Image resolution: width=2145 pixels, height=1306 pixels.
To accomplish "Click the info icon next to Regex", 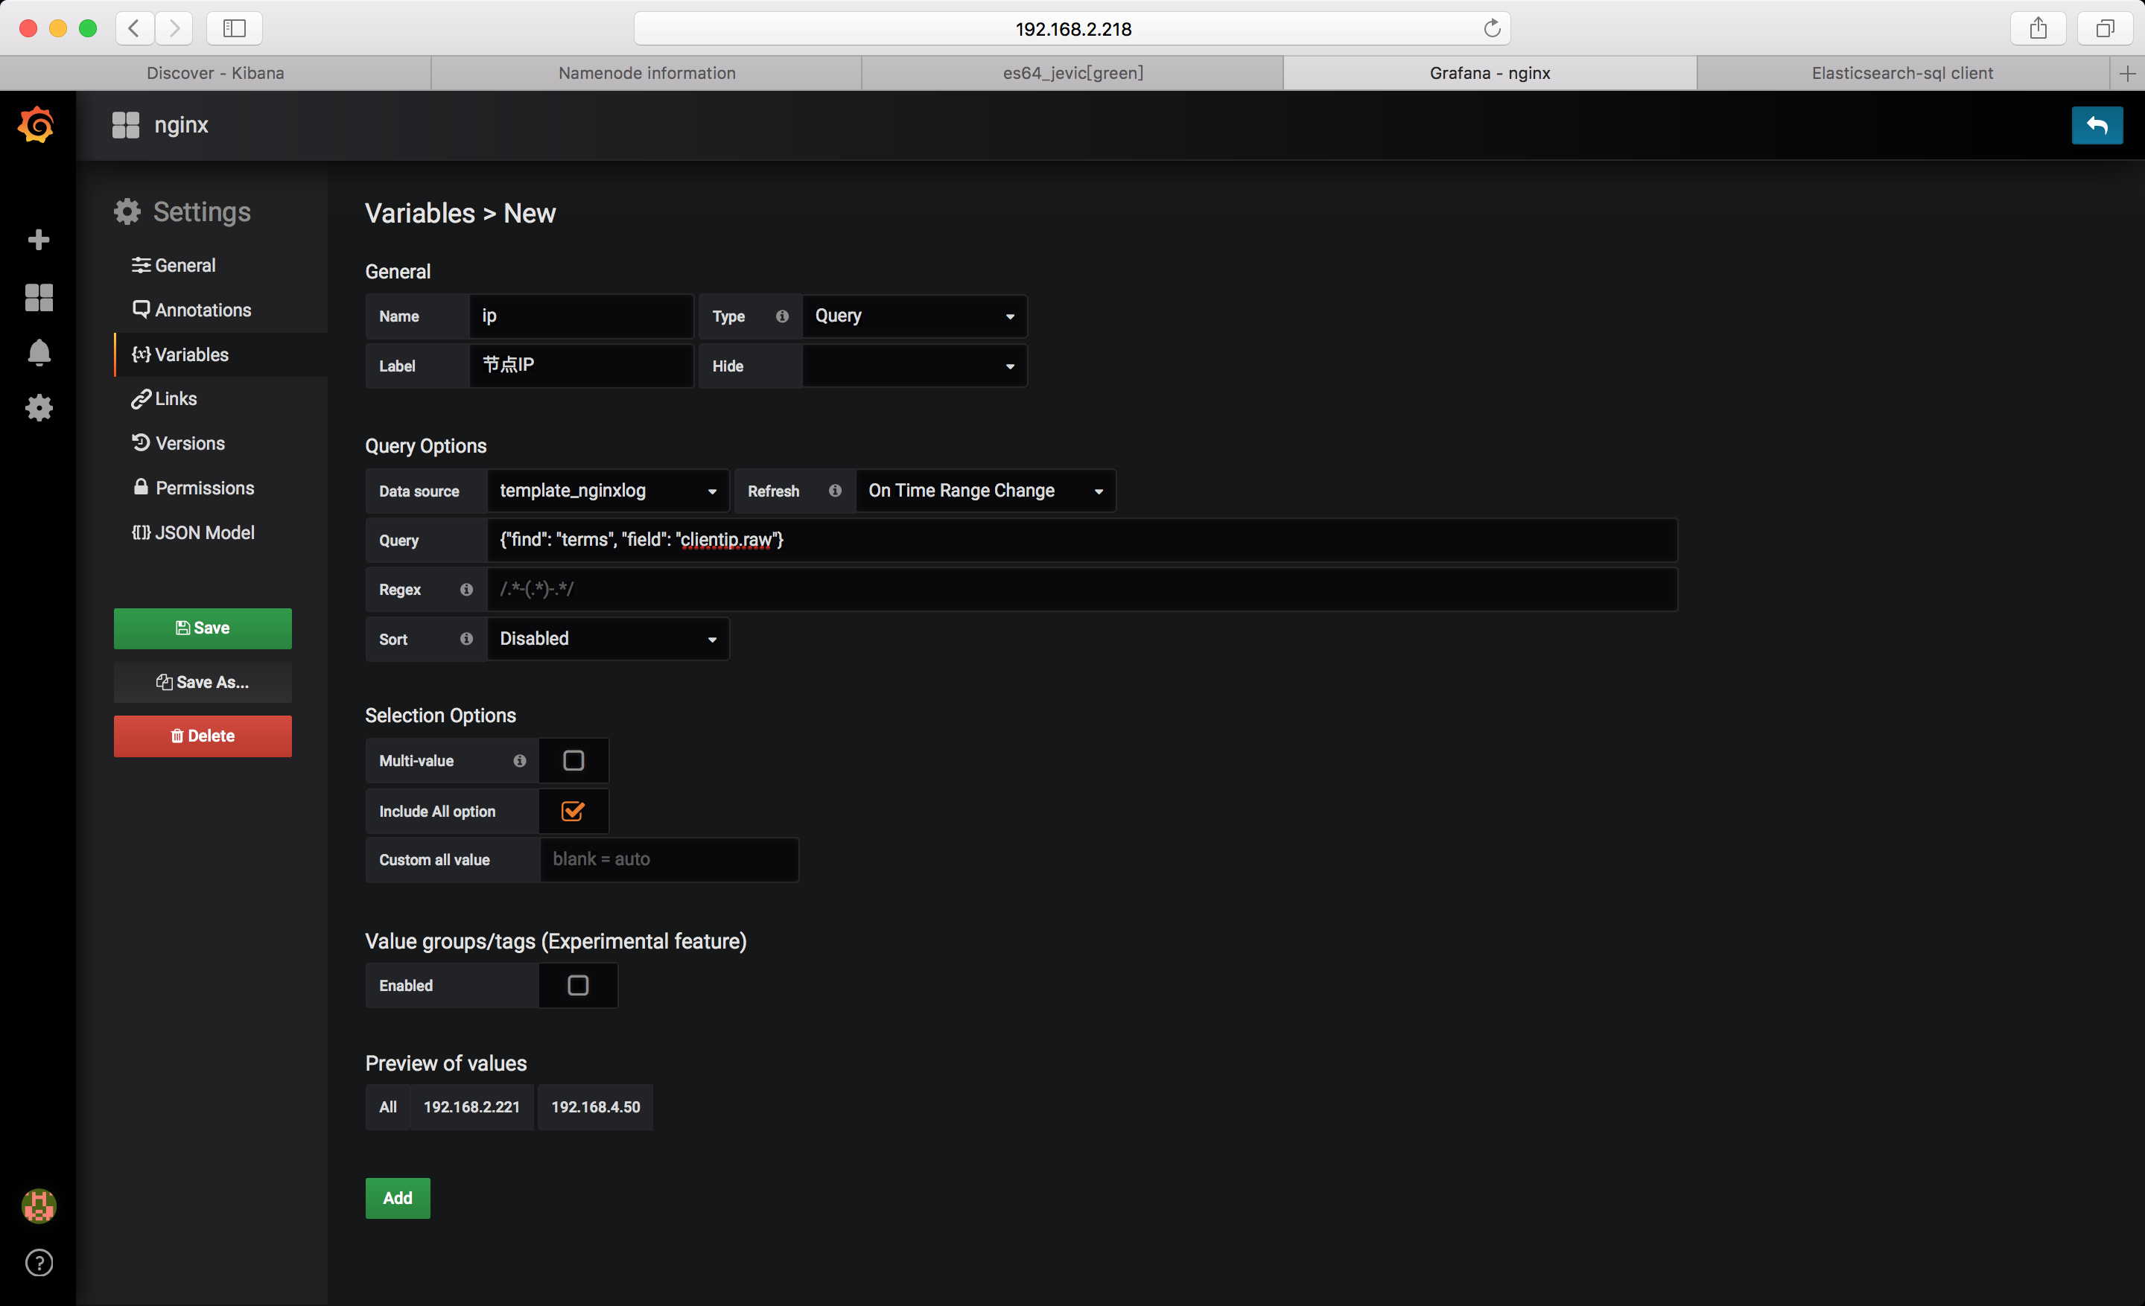I will click(466, 589).
